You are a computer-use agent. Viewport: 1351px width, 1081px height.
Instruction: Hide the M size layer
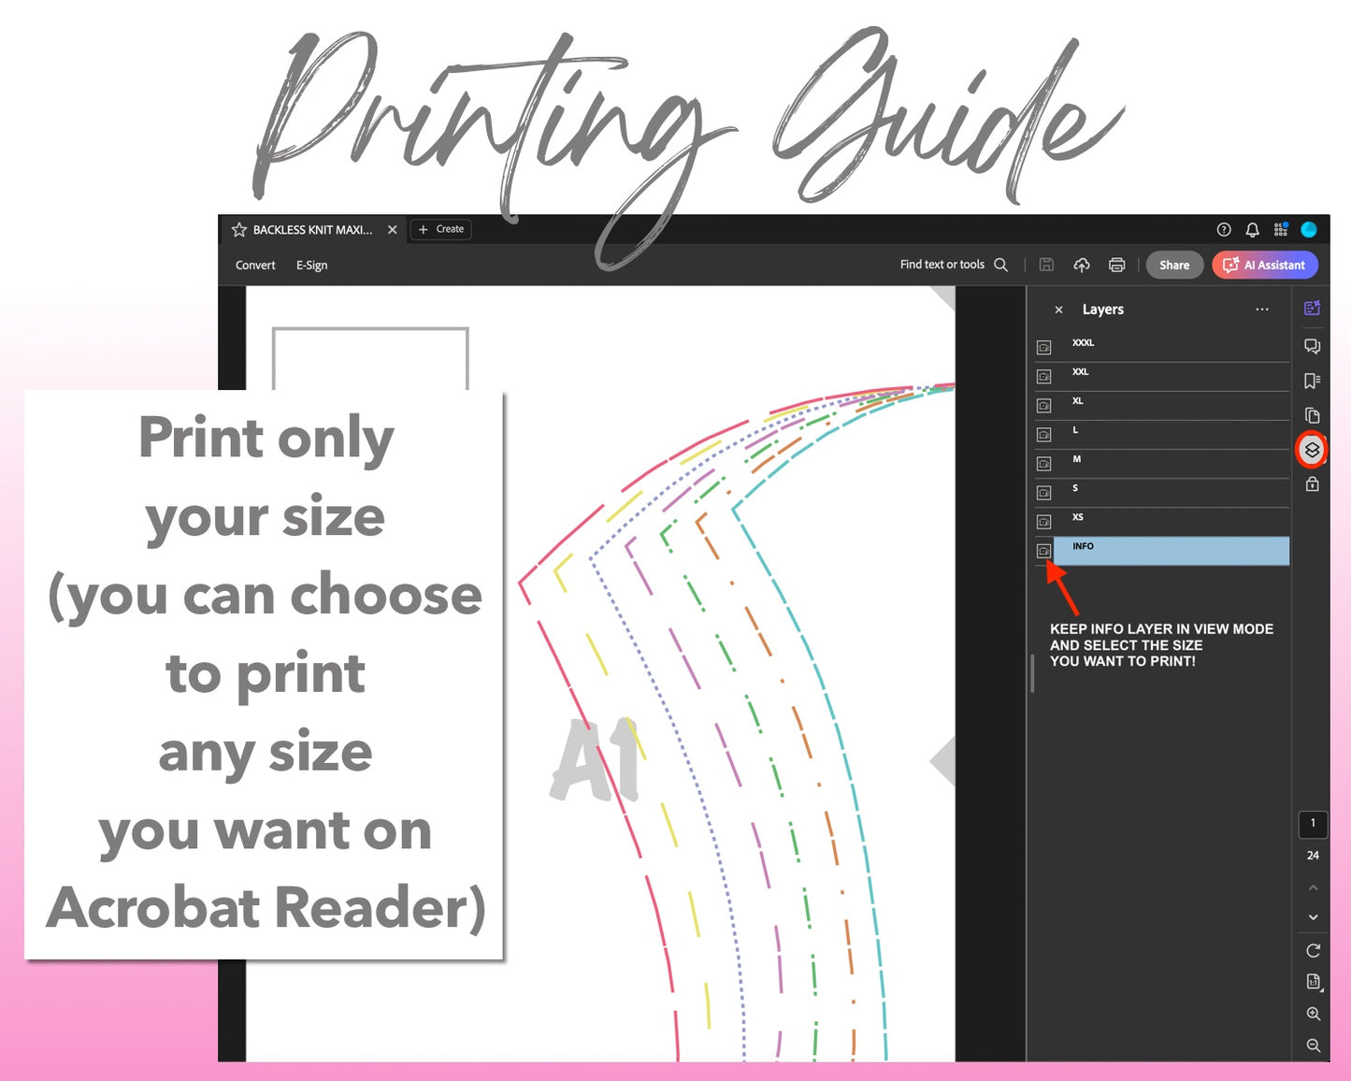click(x=1043, y=464)
